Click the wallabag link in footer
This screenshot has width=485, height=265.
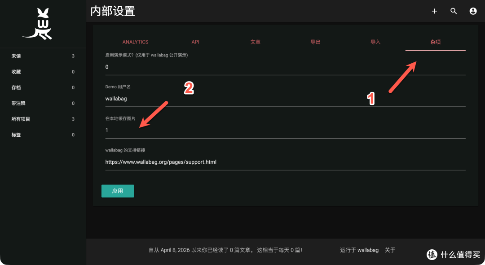click(x=368, y=250)
